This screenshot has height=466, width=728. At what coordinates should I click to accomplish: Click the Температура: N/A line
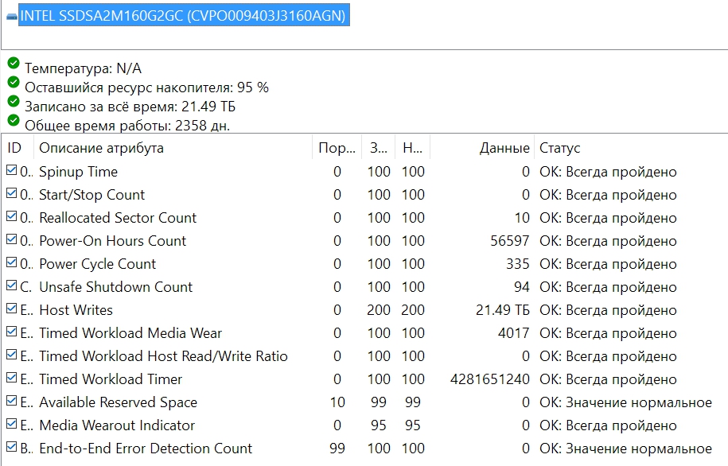tap(83, 68)
